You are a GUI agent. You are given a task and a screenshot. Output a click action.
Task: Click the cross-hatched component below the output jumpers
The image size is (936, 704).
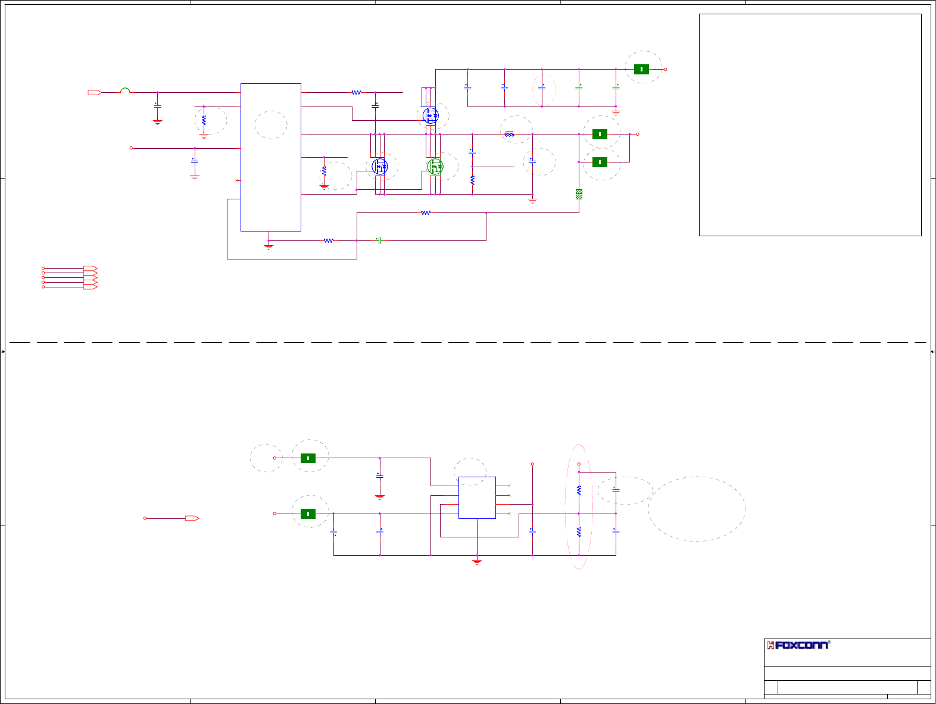pyautogui.click(x=579, y=194)
